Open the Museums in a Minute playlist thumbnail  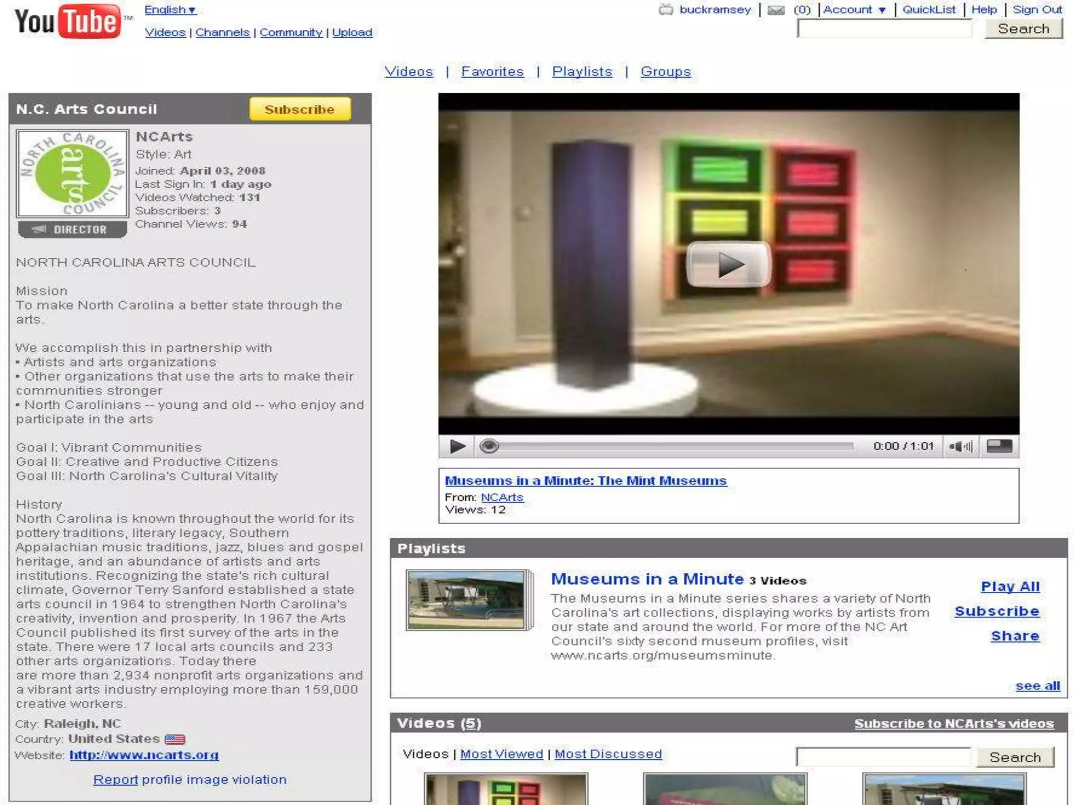click(467, 600)
